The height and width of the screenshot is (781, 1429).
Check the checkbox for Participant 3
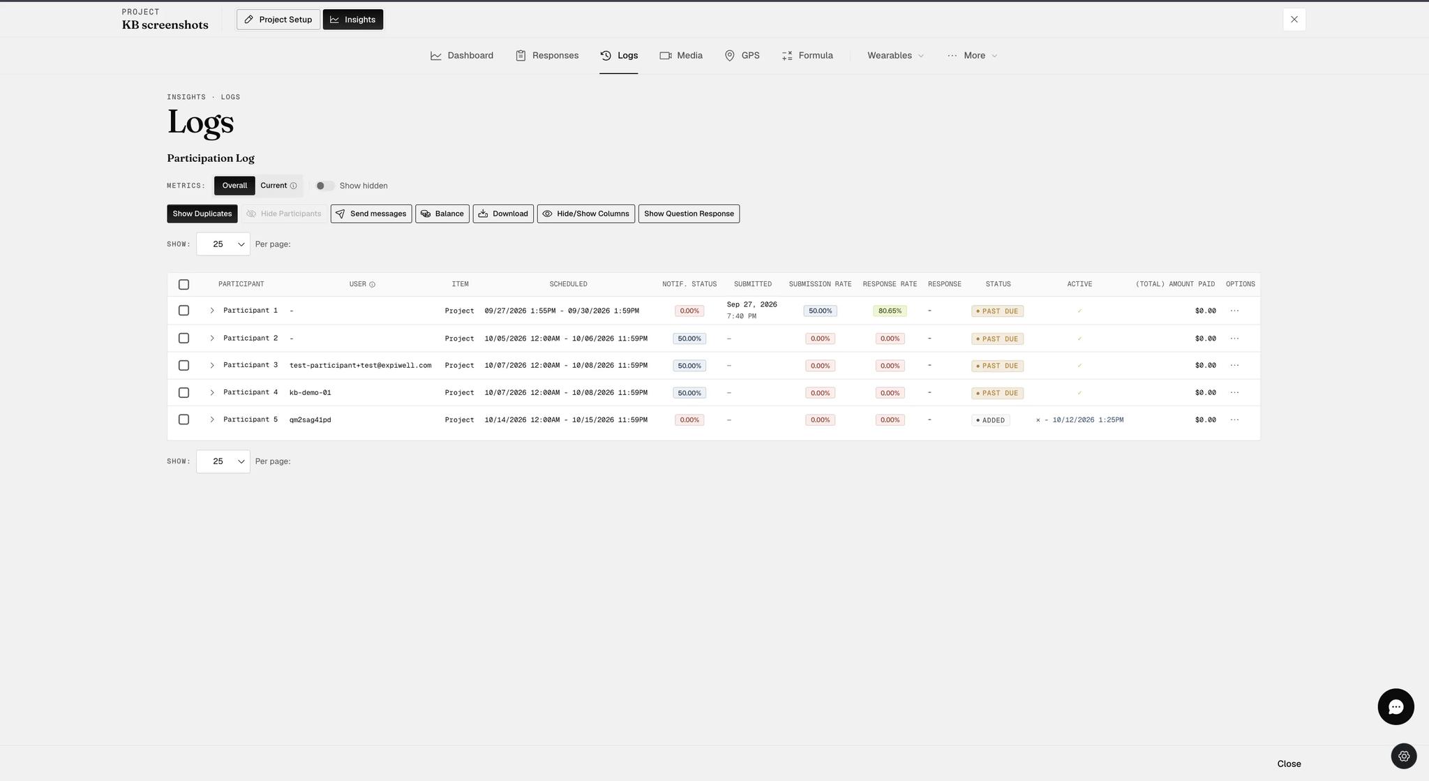pos(184,366)
